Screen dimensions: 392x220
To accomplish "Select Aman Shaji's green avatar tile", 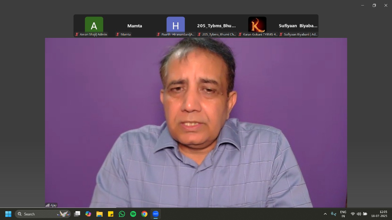I will coord(94,25).
